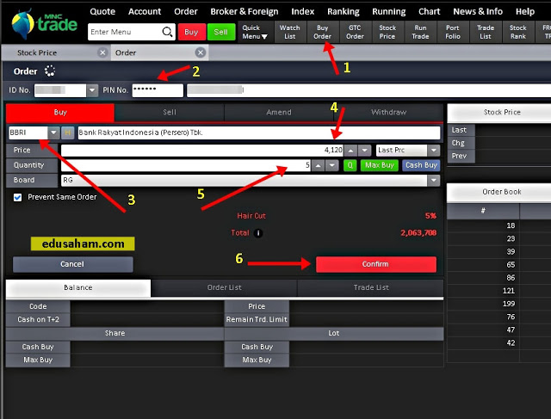This screenshot has width=551, height=419.
Task: Click the red Buy toolbar button
Action: 191,32
